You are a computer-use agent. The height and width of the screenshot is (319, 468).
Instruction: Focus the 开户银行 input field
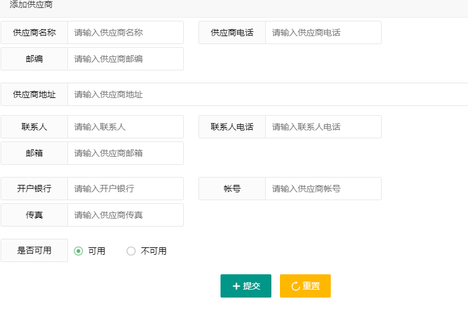point(126,189)
